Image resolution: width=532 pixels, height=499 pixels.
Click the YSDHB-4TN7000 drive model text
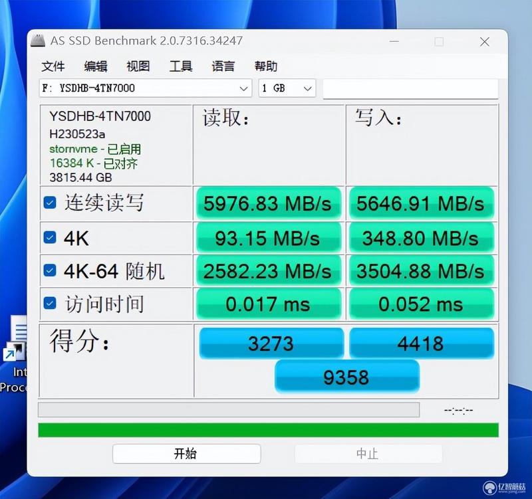click(x=100, y=116)
